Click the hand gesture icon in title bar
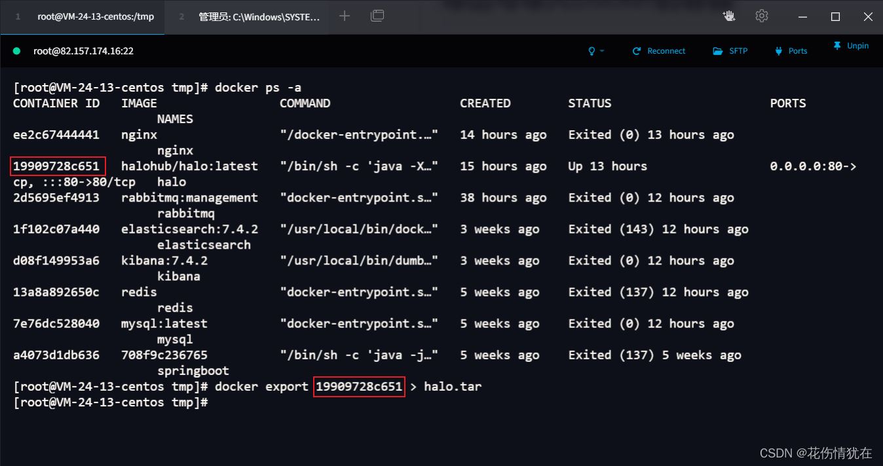Image resolution: width=883 pixels, height=466 pixels. click(x=729, y=16)
